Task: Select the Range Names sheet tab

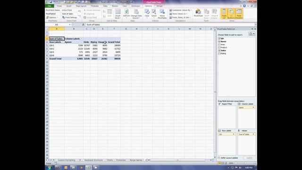Action: coord(136,160)
